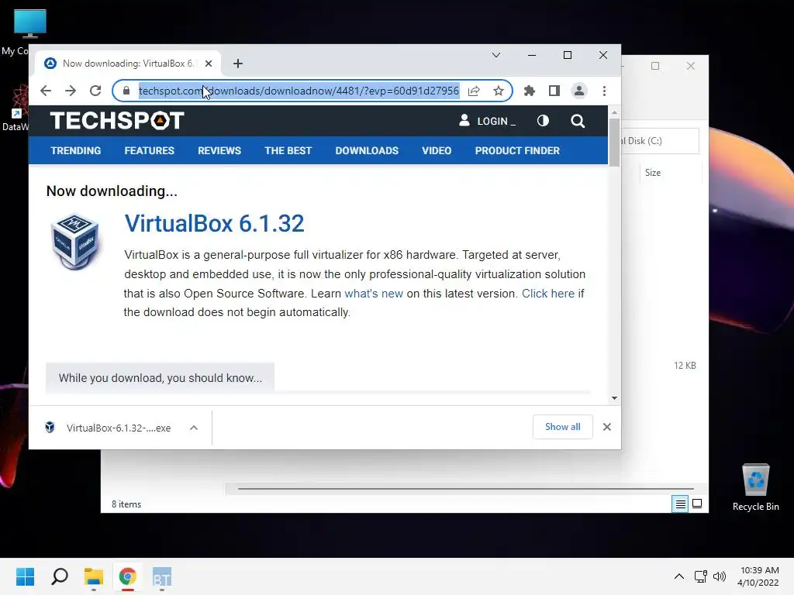
Task: Click the "While you download, you should know..." heading
Action: tap(160, 378)
